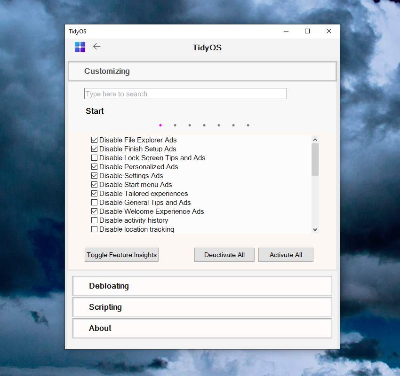
Task: Focus the 'Type here to search' field
Action: (185, 94)
